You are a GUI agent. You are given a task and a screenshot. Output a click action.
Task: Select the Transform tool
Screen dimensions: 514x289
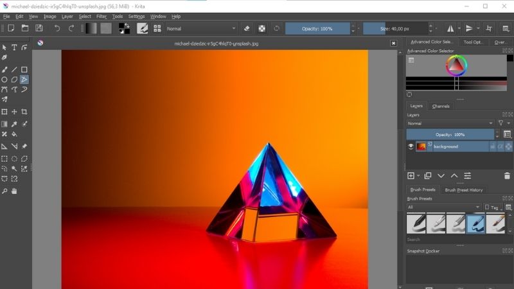pos(4,112)
